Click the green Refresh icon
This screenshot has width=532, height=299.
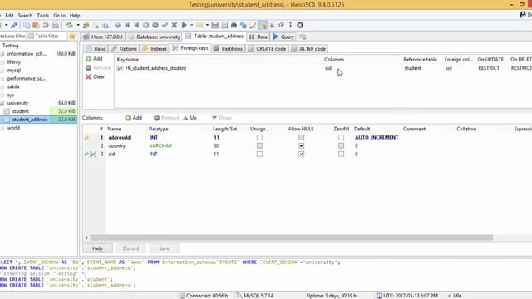[x=69, y=25]
